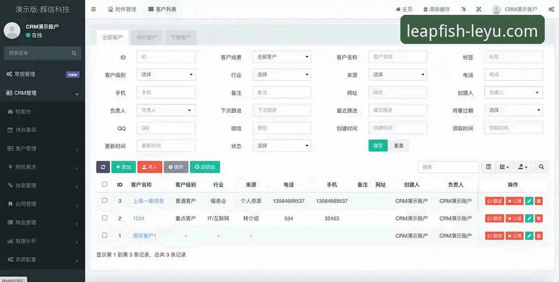Edit 测试客户1 with pencil icon
Viewport: 559px width, 282px height.
click(x=529, y=236)
